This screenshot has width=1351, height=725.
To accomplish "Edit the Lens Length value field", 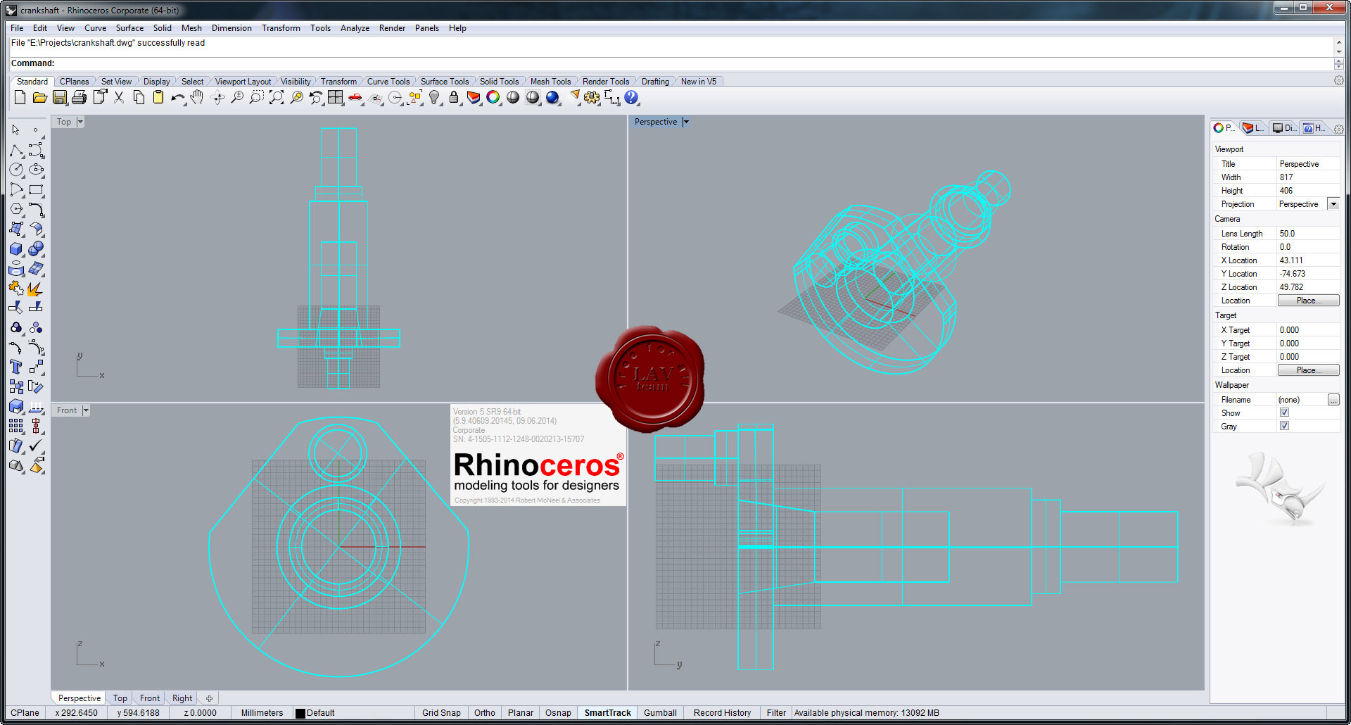I will (1307, 234).
